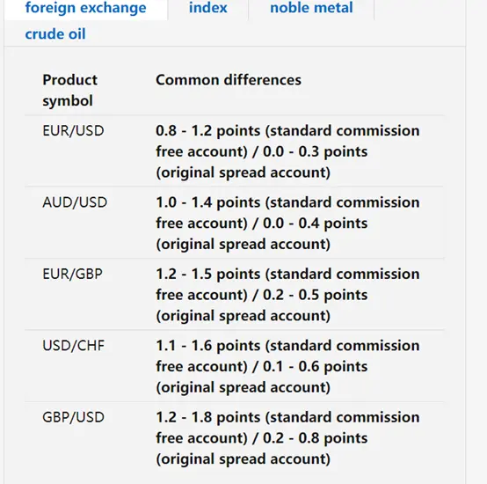Click EUR/USD's 0.0 - 0.3 points text

(x=315, y=152)
